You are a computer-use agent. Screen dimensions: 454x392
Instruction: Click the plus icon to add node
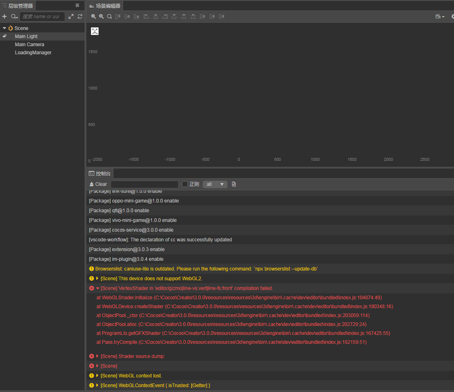[x=4, y=17]
